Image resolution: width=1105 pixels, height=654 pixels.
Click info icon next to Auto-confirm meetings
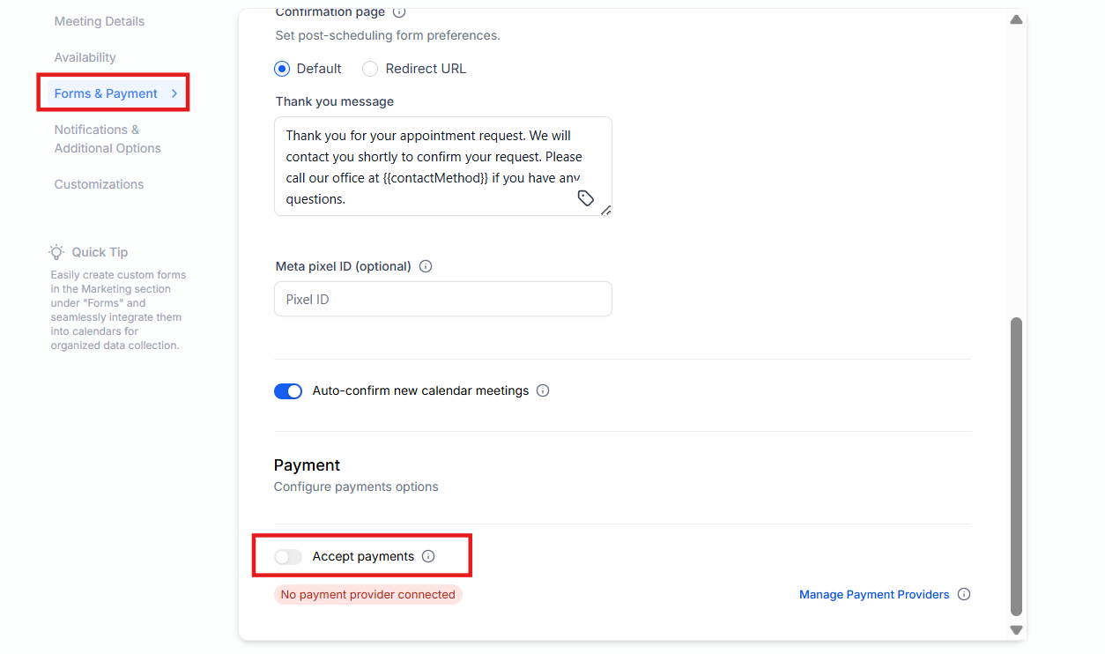(x=543, y=390)
